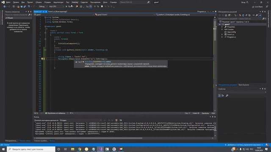Click the next overload arrow in tooltip
271x152 pixels.
coord(83,62)
